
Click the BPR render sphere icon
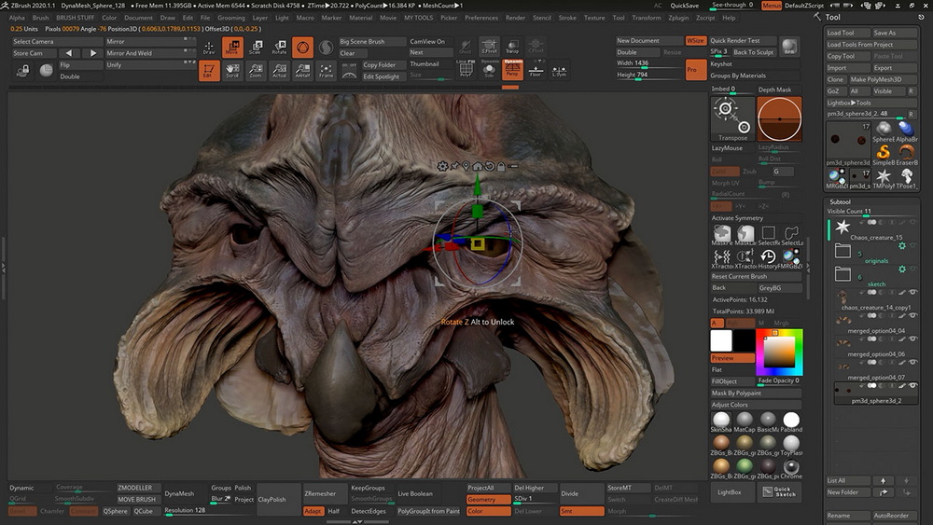coord(789,47)
